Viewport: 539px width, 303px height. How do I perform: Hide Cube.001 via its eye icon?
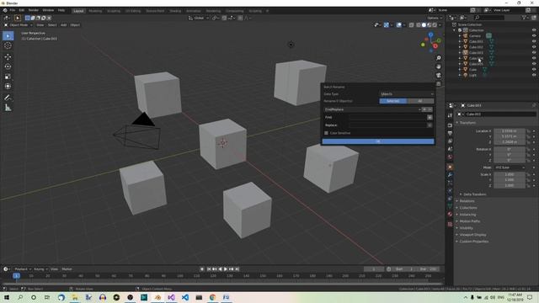[x=534, y=41]
